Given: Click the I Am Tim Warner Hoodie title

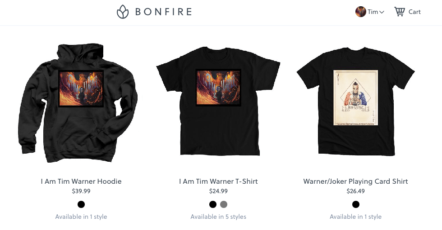Looking at the screenshot, I should 81,181.
